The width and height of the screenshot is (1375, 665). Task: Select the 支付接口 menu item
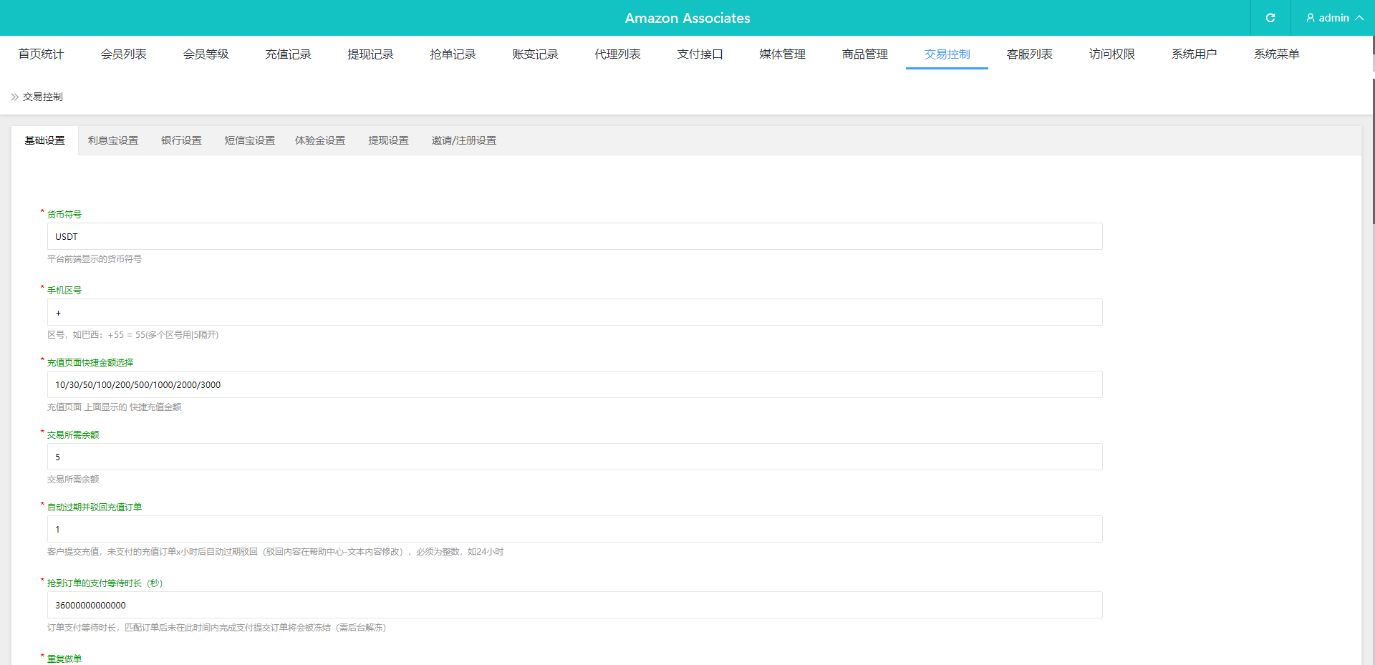pyautogui.click(x=700, y=54)
